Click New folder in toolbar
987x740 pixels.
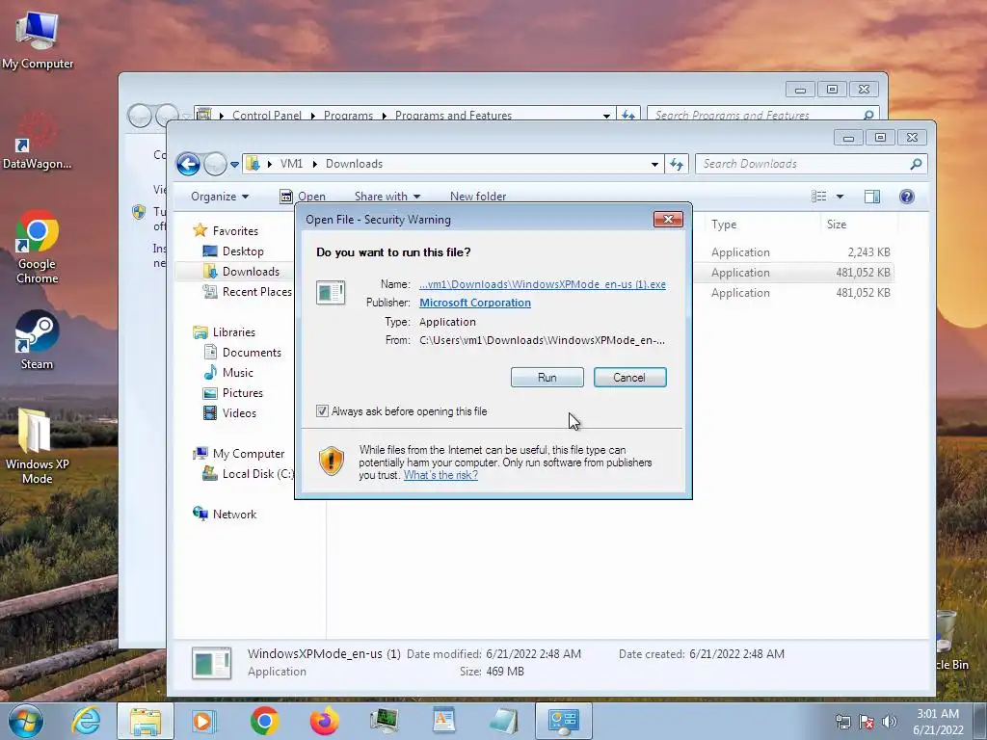[x=478, y=197]
